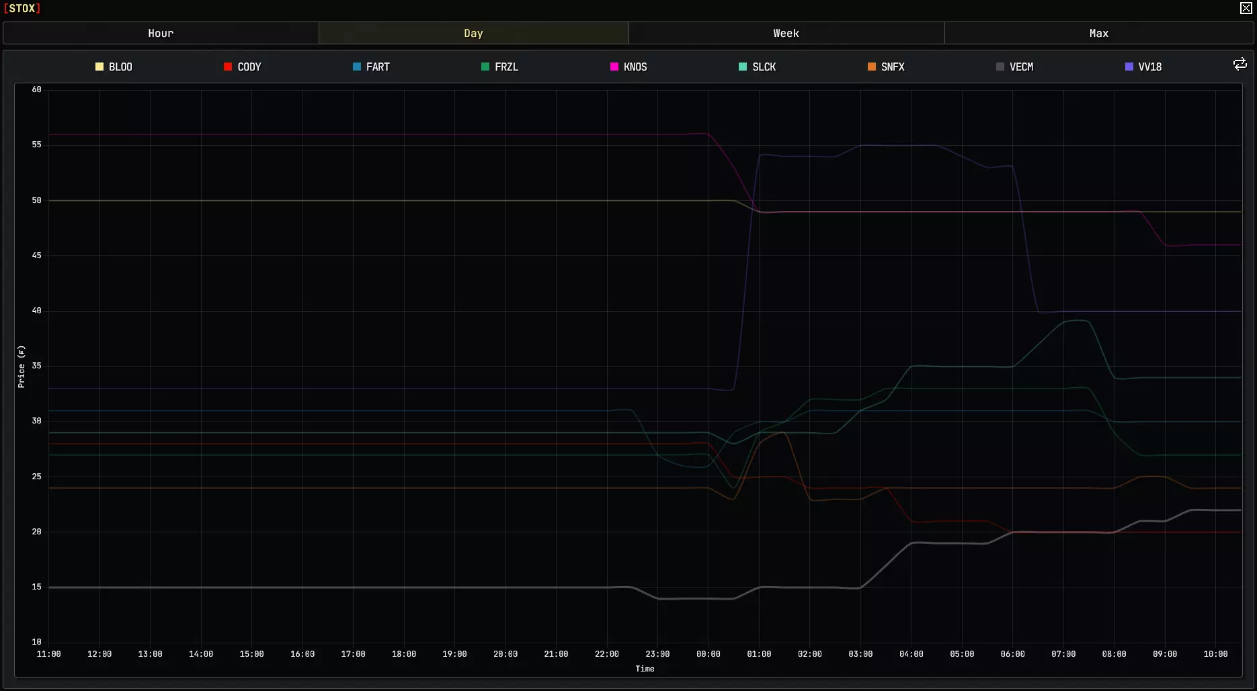Image resolution: width=1257 pixels, height=691 pixels.
Task: Toggle BLOO series in legend
Action: pyautogui.click(x=114, y=67)
